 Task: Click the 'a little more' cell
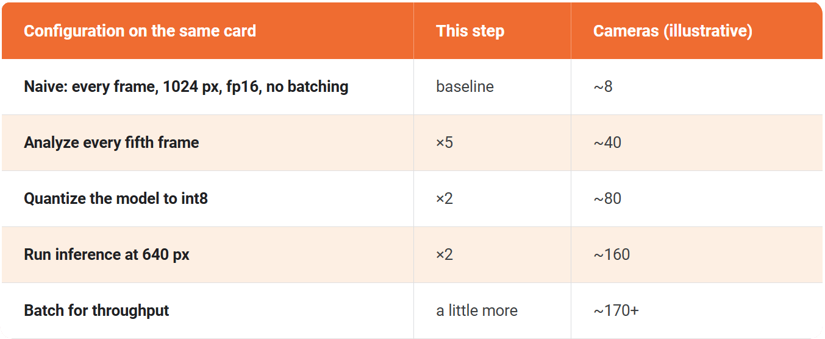(x=477, y=310)
